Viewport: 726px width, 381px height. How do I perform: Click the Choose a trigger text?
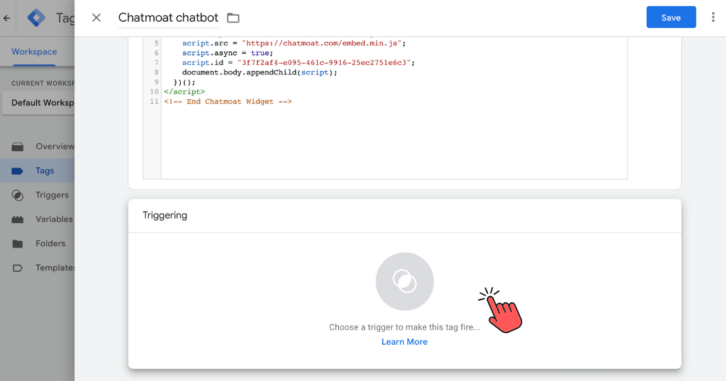404,327
